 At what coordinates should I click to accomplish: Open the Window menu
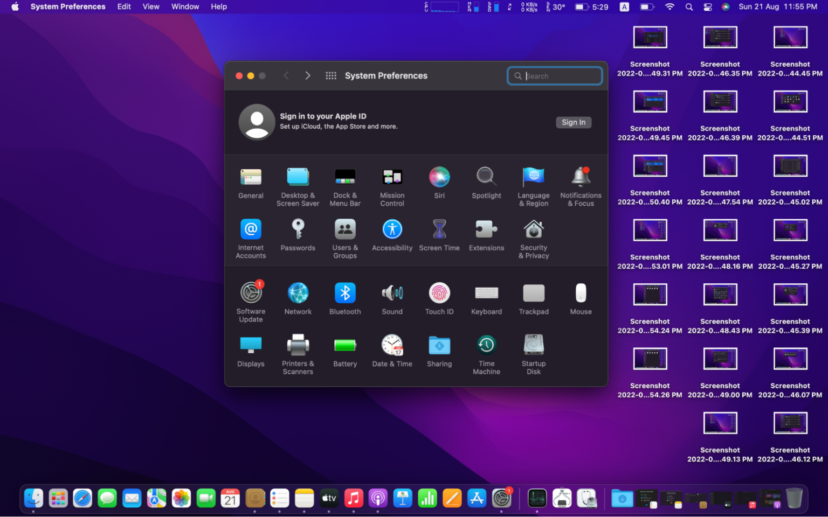185,6
